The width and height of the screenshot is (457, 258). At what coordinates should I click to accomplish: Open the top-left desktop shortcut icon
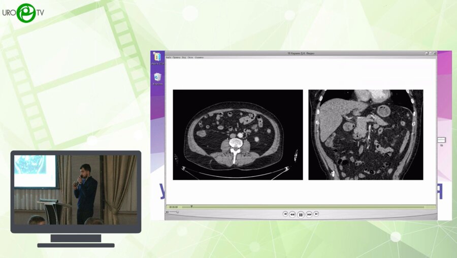[x=157, y=58]
